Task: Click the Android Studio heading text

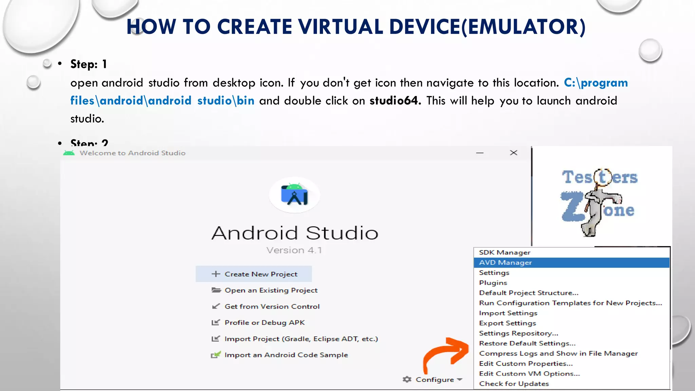Action: pyautogui.click(x=295, y=233)
